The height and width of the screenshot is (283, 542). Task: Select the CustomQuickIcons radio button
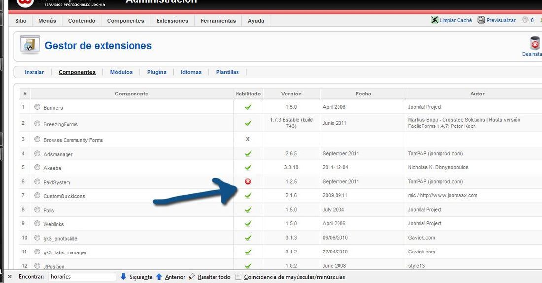click(x=37, y=195)
